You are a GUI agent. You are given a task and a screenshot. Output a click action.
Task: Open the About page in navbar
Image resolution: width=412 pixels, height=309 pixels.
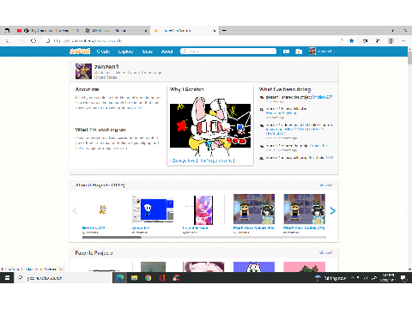[167, 51]
